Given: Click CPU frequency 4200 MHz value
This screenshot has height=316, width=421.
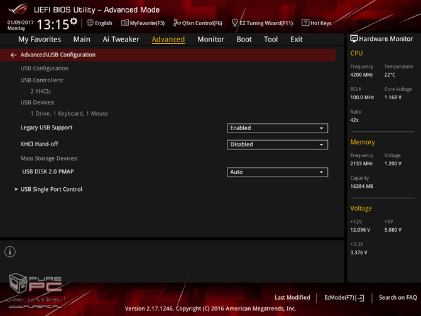Looking at the screenshot, I should pos(361,75).
